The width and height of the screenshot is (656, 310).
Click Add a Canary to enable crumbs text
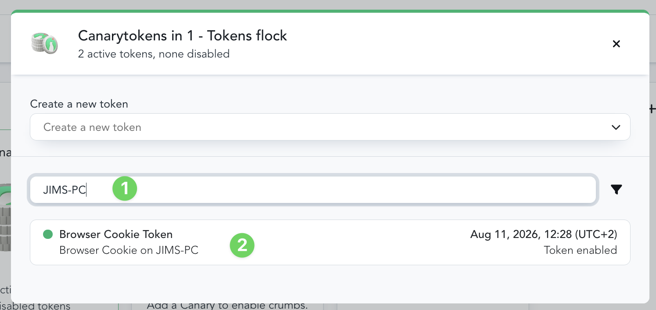[227, 306]
